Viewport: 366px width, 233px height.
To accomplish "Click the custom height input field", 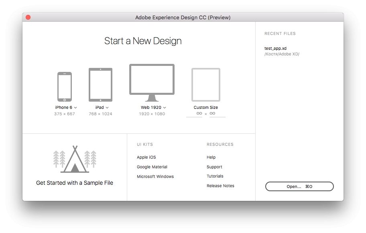I will coord(218,114).
